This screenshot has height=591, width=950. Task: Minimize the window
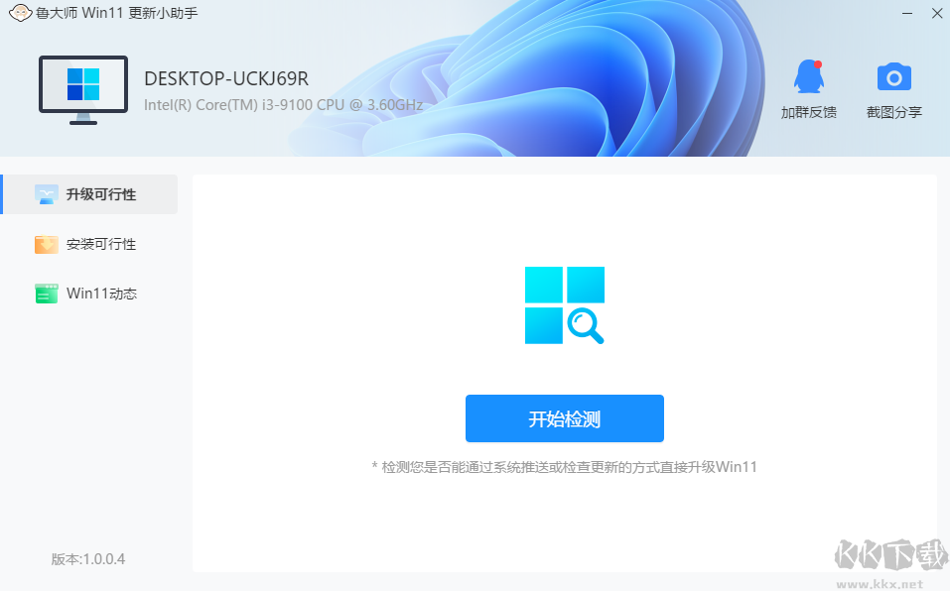[907, 13]
